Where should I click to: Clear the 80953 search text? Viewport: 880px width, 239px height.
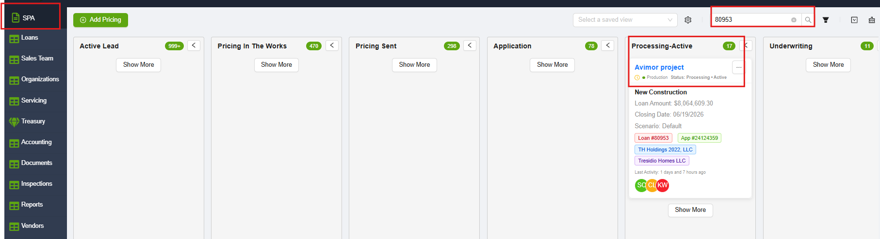click(794, 20)
